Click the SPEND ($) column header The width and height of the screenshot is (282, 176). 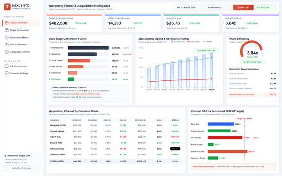(77, 120)
